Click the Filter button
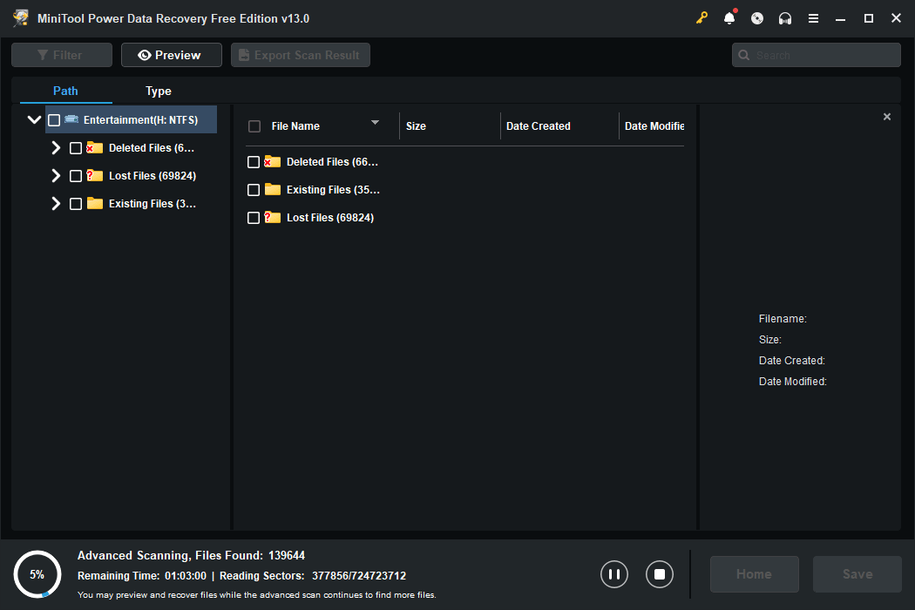 [62, 55]
